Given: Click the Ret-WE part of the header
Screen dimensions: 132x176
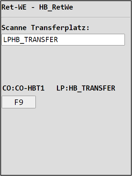Looking at the screenshot, I should tap(14, 7).
